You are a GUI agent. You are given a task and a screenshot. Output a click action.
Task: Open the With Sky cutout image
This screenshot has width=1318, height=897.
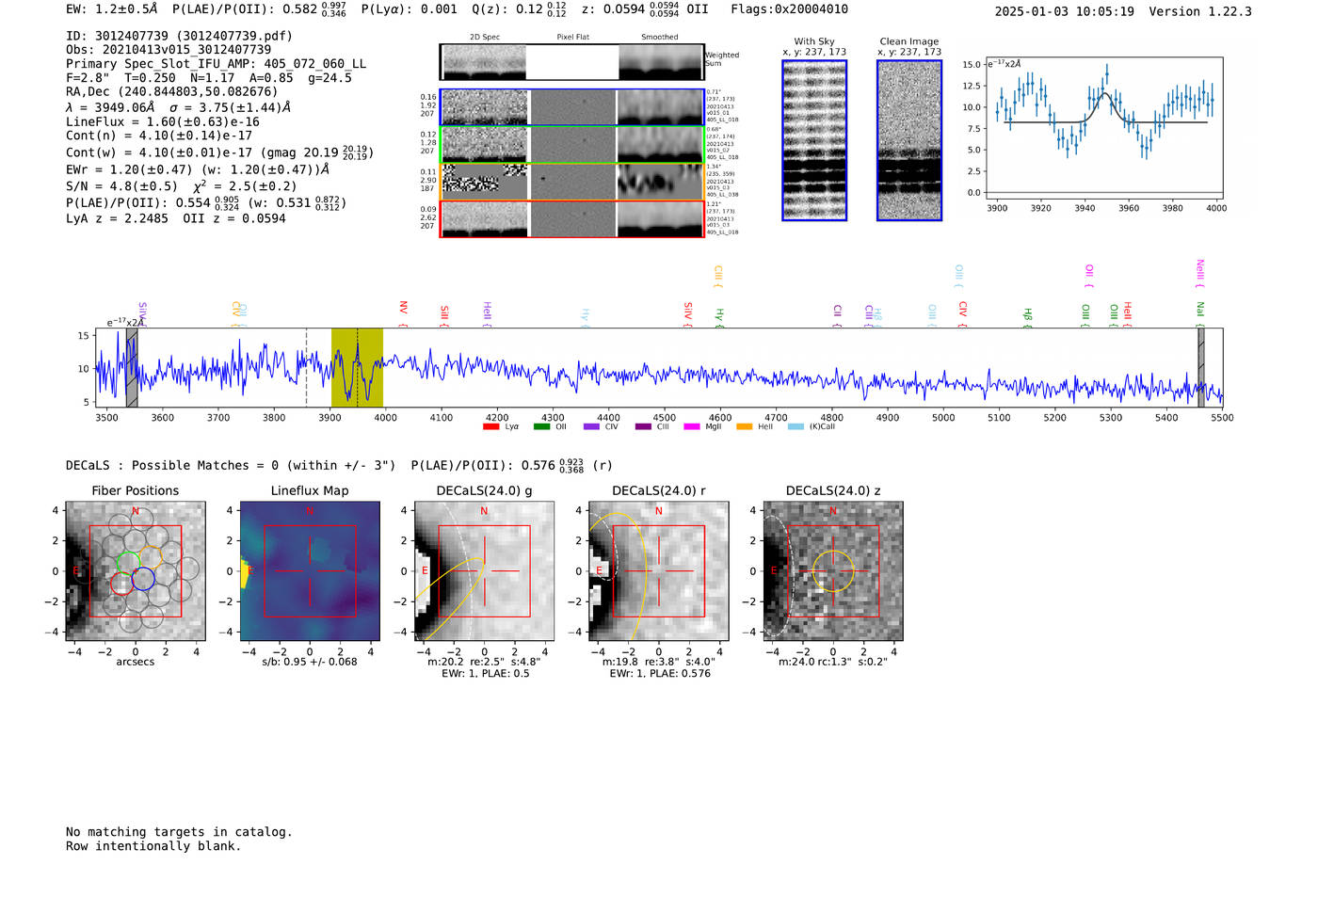(x=814, y=140)
